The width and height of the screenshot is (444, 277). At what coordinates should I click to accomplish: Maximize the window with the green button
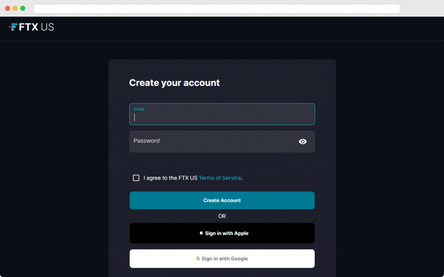pyautogui.click(x=23, y=8)
